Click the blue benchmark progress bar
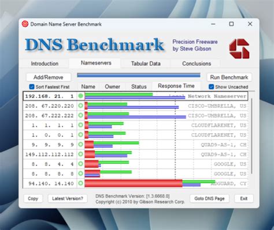Image resolution: width=274 pixels, height=230 pixels. 139,75
